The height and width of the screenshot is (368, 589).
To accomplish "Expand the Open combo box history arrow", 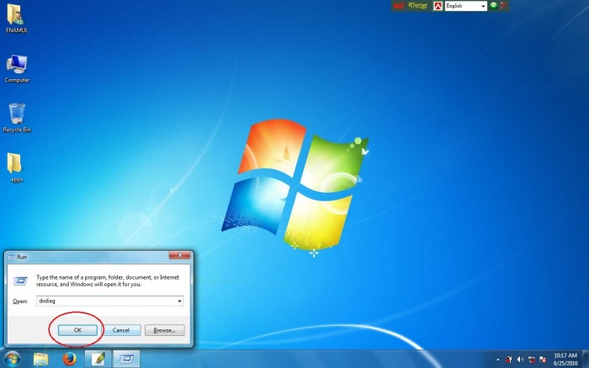I will pos(179,301).
